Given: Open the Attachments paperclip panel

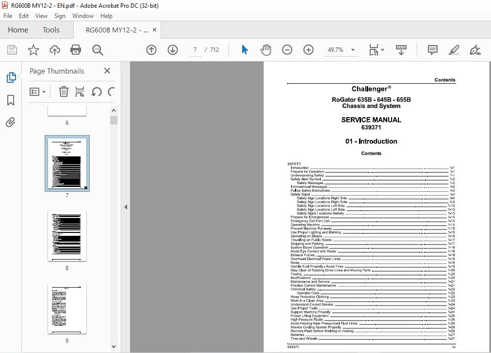Looking at the screenshot, I should (x=11, y=122).
